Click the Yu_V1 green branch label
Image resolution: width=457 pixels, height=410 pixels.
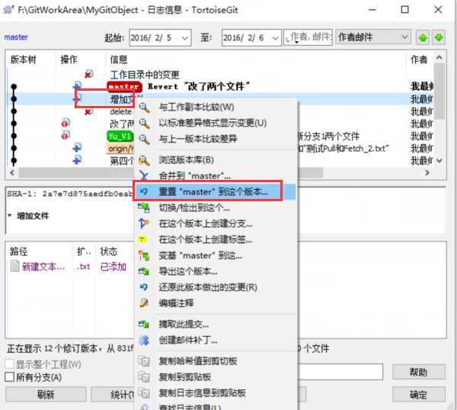click(120, 136)
